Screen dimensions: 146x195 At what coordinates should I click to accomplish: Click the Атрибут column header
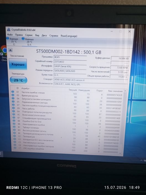point(25,88)
